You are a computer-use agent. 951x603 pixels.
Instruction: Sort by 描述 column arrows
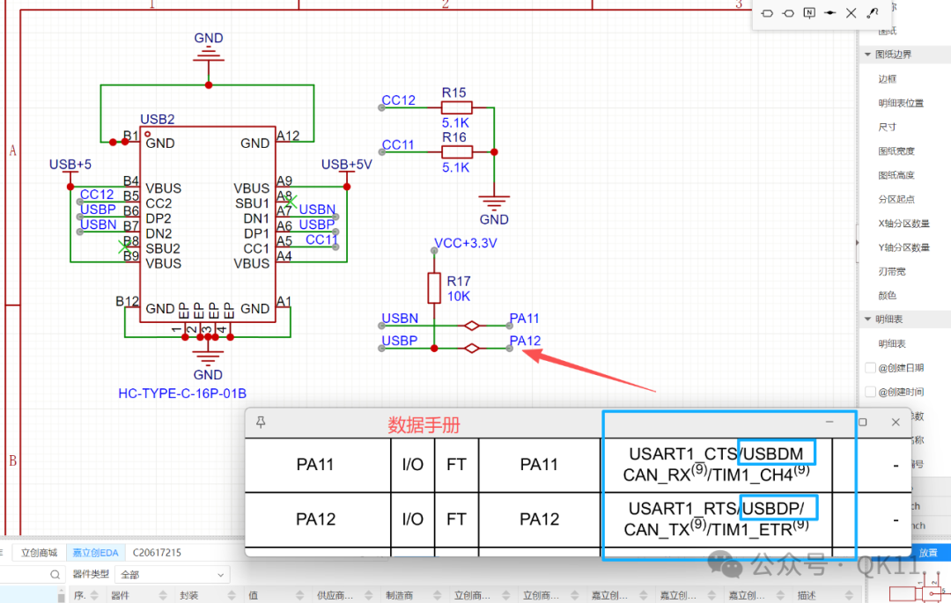(x=849, y=595)
